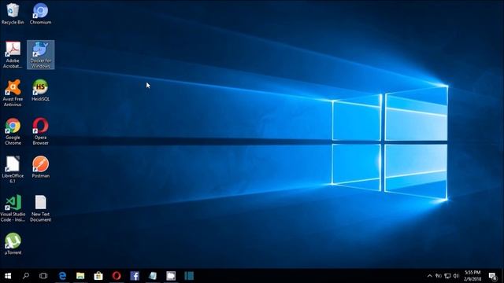Open the teal two-pane app on taskbar
504x283 pixels.
[x=189, y=276]
